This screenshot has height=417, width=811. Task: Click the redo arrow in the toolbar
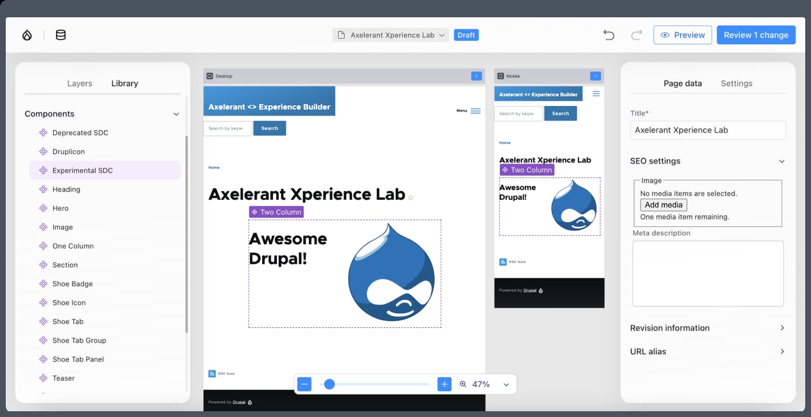coord(636,35)
